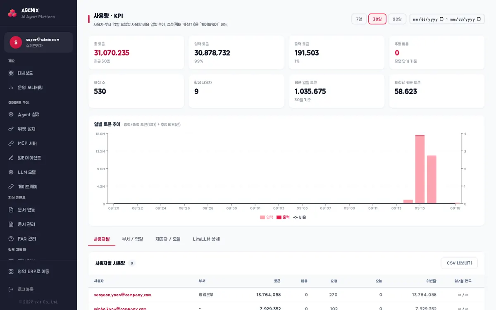The height and width of the screenshot is (310, 496).
Task: Open the start date calendar picker icon
Action: 441,19
